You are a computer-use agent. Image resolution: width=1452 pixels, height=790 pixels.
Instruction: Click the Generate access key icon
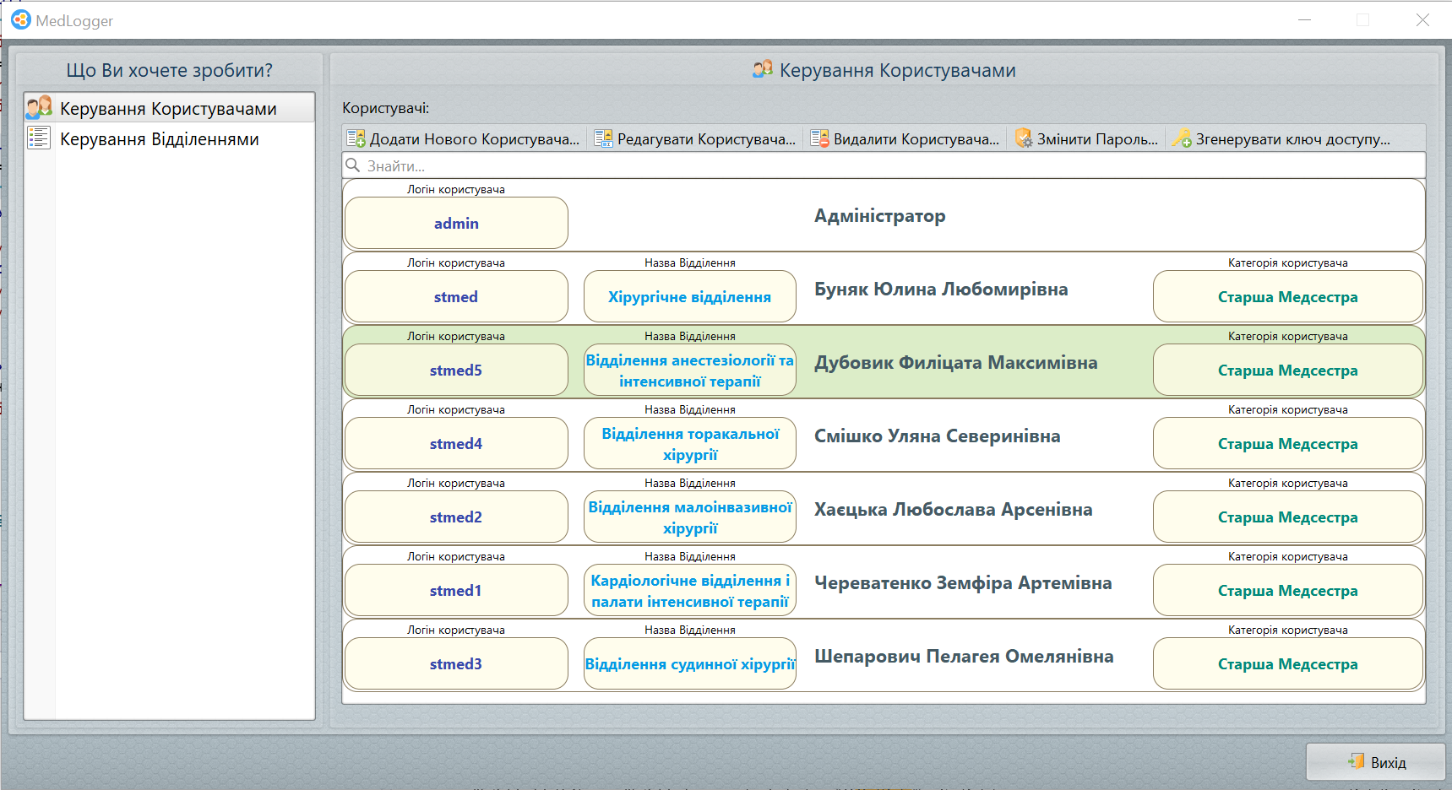tap(1182, 139)
